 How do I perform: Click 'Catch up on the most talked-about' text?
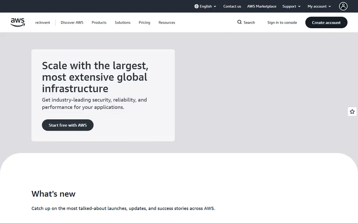click(x=123, y=208)
